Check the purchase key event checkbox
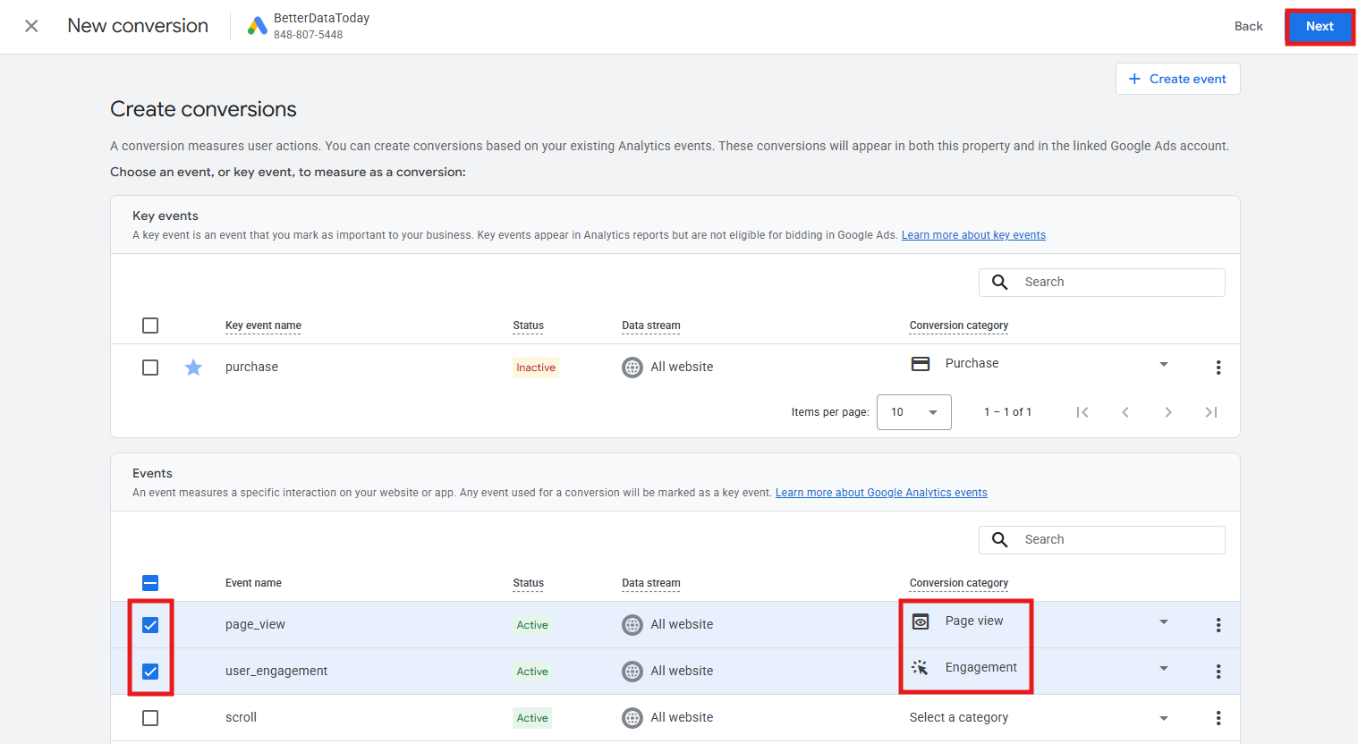 click(x=150, y=368)
